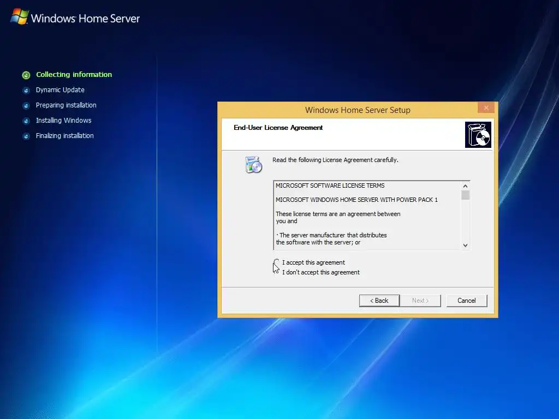
Task: Click the Finalizing installation step label
Action: coord(64,136)
